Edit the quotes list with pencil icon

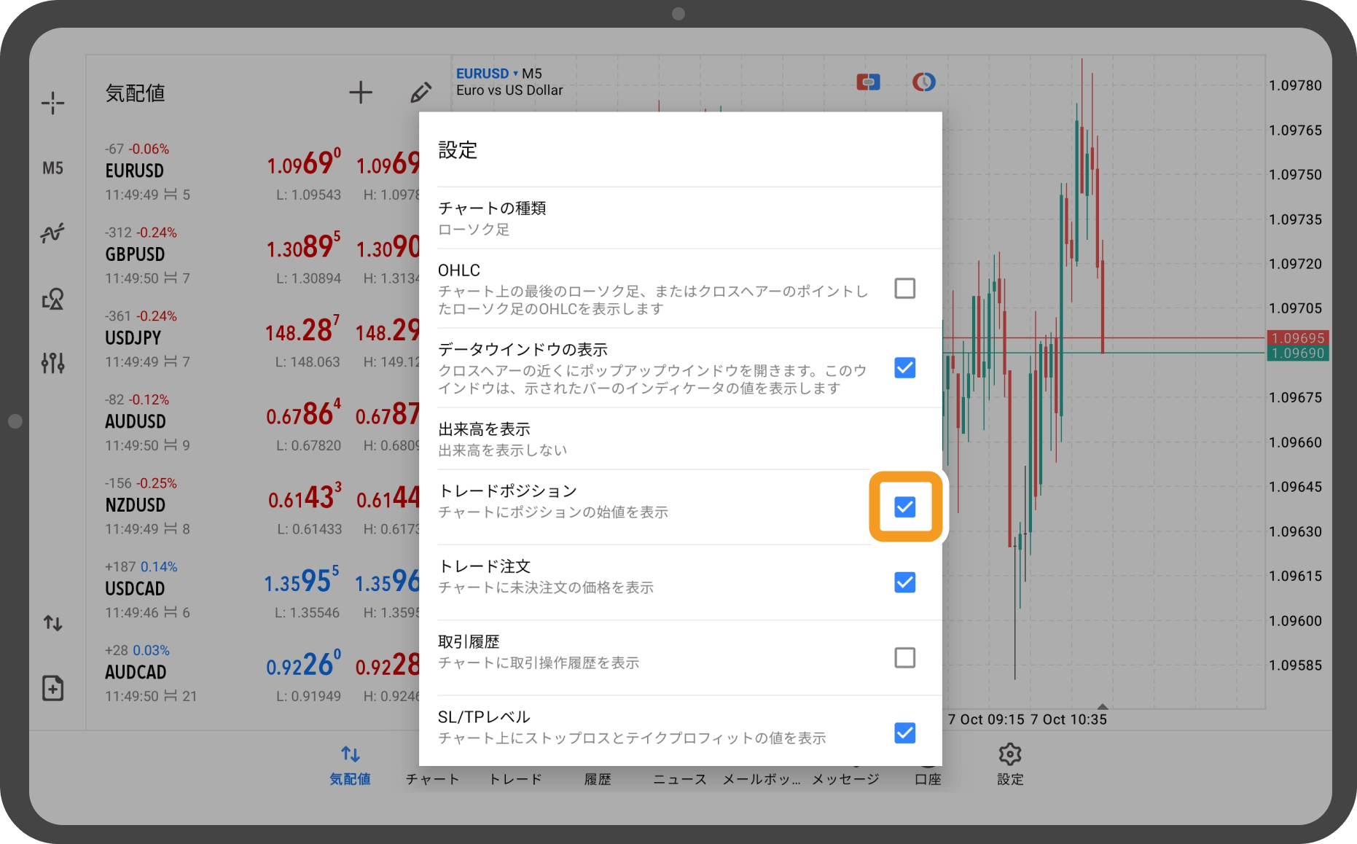(421, 93)
